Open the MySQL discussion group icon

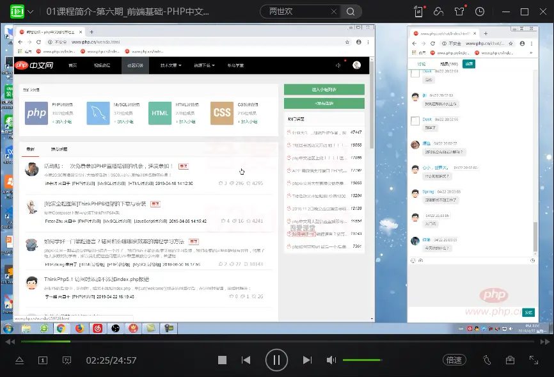pyautogui.click(x=99, y=113)
